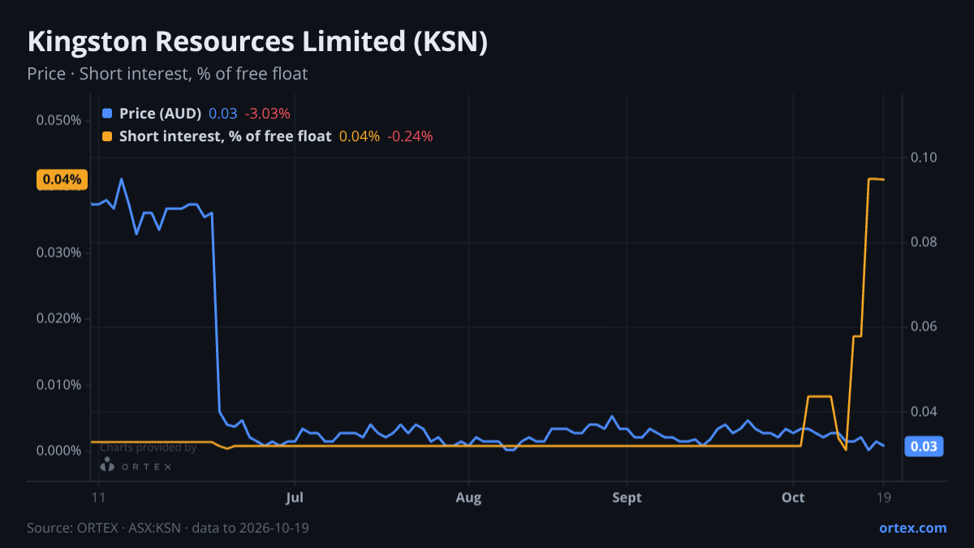Select the Price (AUD) legend label
Screen dimensions: 974x548
click(160, 113)
